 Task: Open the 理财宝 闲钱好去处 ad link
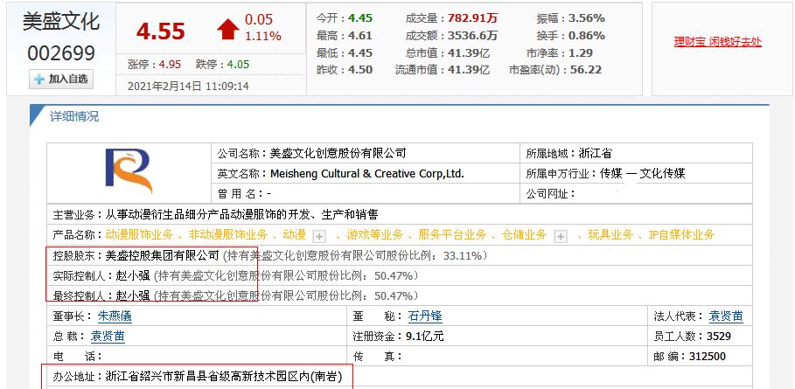click(717, 42)
